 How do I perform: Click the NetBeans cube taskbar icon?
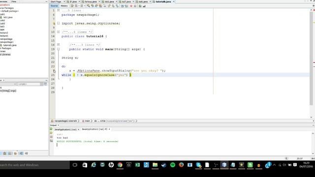(x=224, y=165)
